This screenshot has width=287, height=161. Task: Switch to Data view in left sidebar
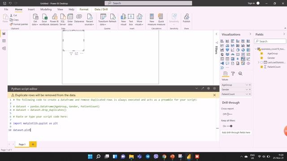click(x=4, y=41)
